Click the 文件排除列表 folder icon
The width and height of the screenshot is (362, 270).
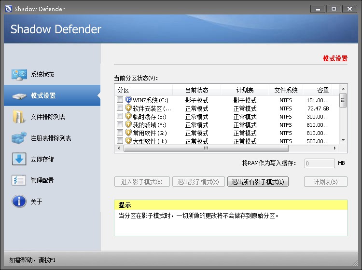click(19, 117)
